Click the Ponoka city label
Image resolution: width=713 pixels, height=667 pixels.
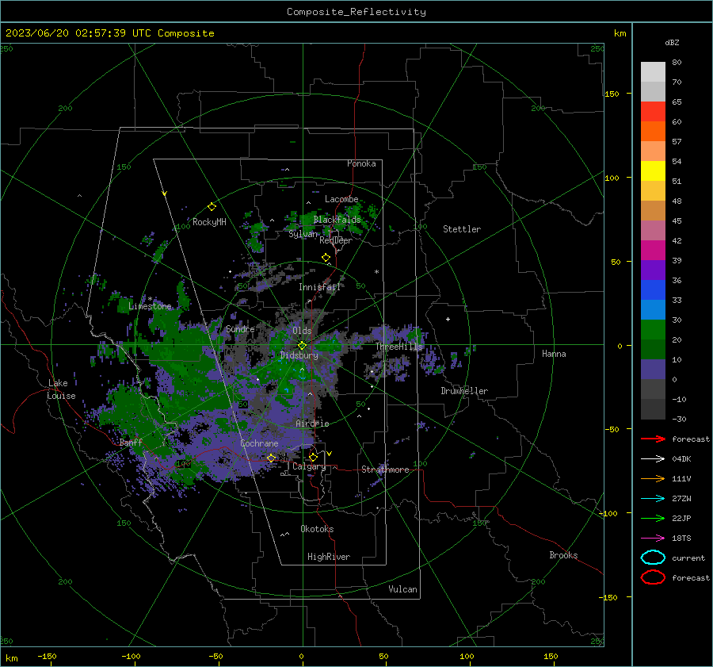(361, 163)
